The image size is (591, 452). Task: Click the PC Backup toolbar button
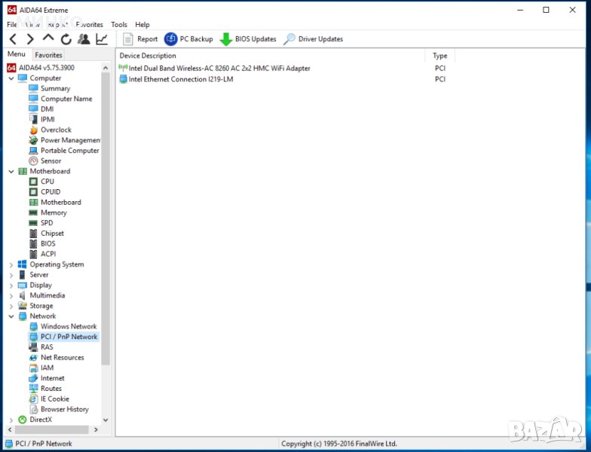pyautogui.click(x=188, y=39)
